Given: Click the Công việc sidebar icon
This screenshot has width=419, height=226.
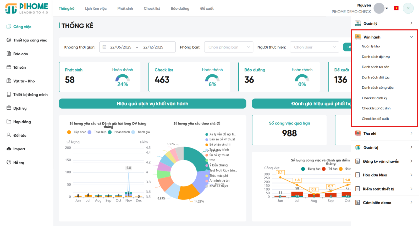Looking at the screenshot, I should pyautogui.click(x=9, y=26).
